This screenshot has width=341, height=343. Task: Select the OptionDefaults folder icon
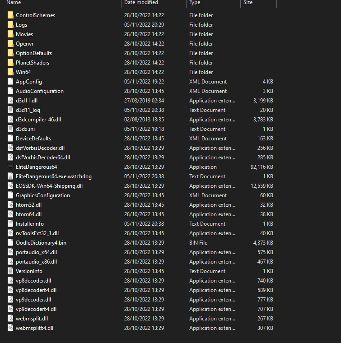point(10,53)
